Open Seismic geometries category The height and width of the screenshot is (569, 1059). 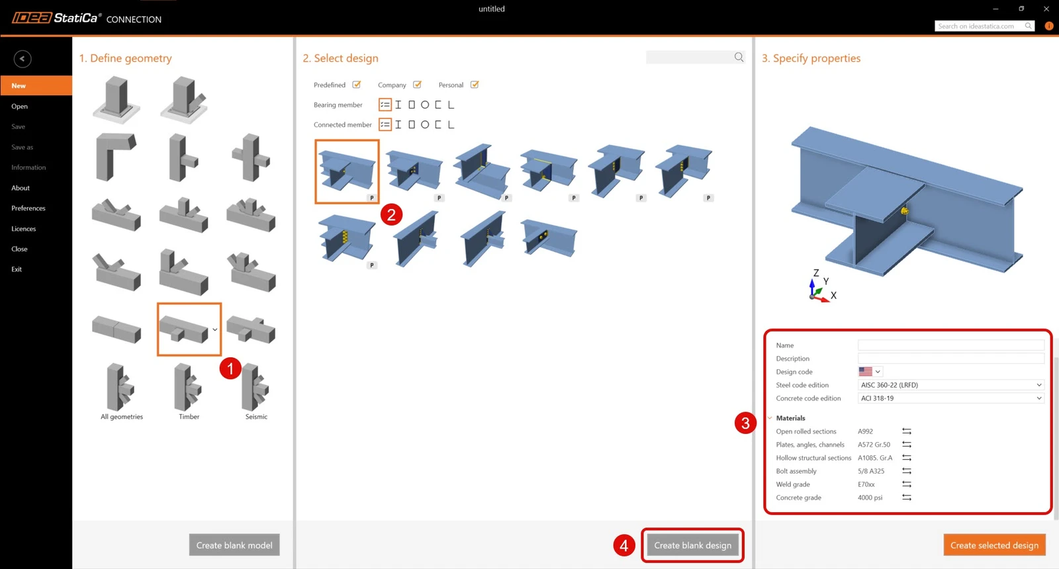(x=256, y=392)
